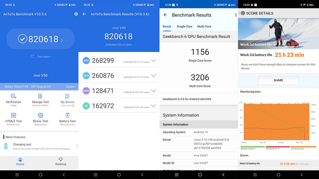Launch the Battery Test icon

[x=68, y=115]
